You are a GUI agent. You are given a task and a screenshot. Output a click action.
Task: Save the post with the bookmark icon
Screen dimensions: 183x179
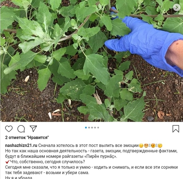176,129
